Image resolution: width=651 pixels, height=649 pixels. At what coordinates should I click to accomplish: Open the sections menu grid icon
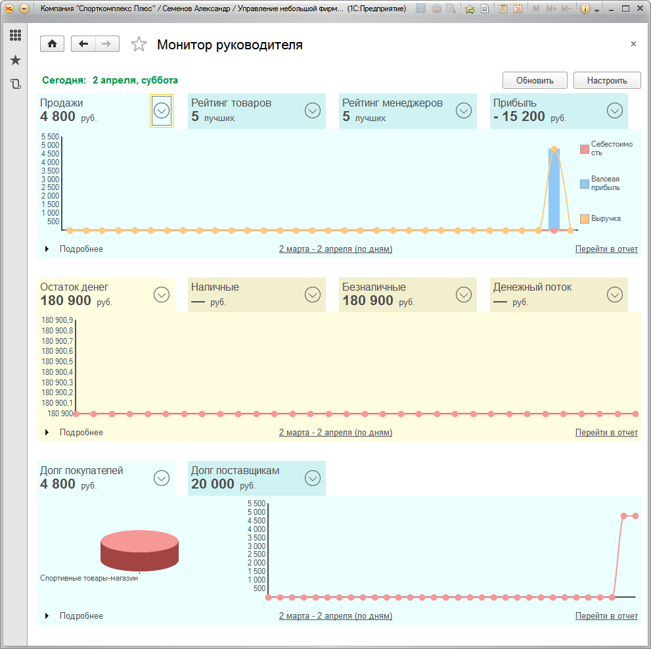15,36
